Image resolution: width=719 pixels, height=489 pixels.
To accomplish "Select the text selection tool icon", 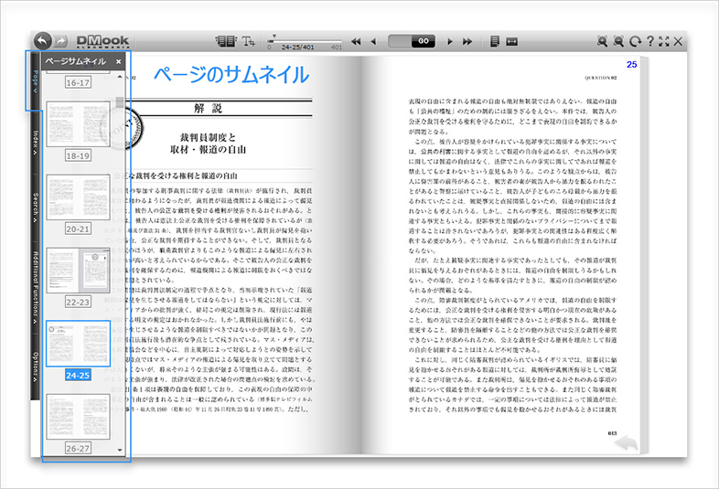I will [x=248, y=41].
